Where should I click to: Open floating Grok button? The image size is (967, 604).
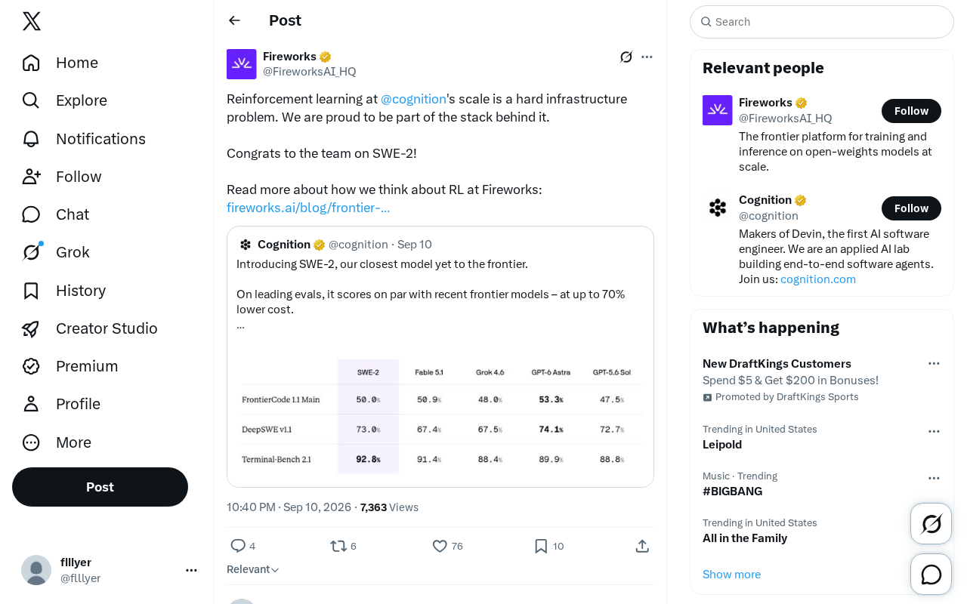(x=931, y=523)
